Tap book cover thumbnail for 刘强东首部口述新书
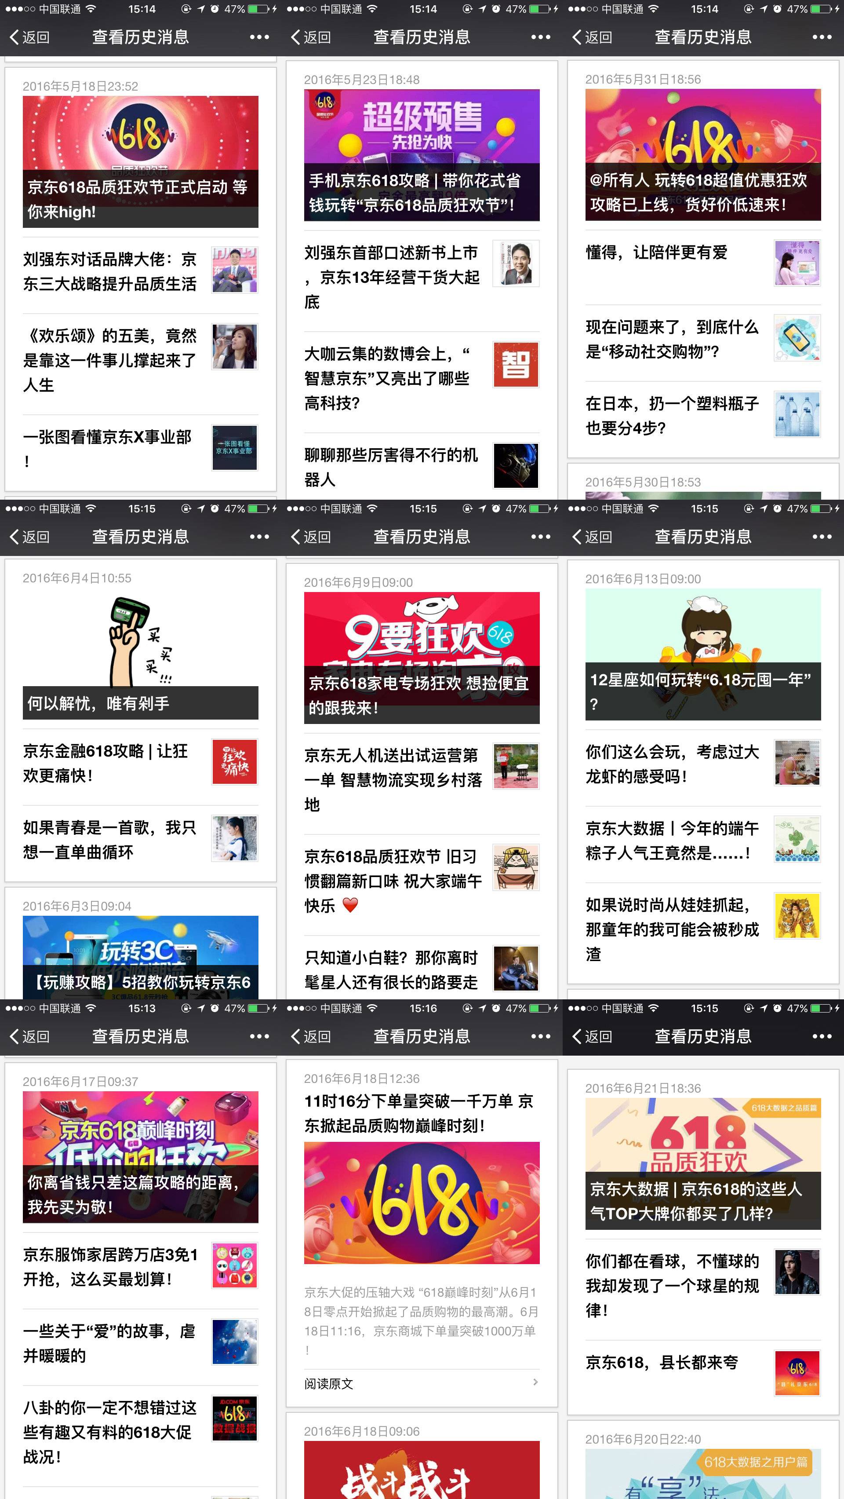The height and width of the screenshot is (1499, 844). [x=516, y=263]
